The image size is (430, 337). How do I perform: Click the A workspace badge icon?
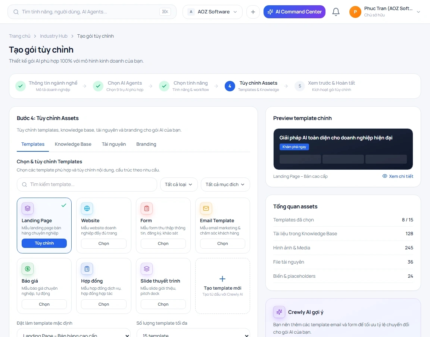point(191,12)
